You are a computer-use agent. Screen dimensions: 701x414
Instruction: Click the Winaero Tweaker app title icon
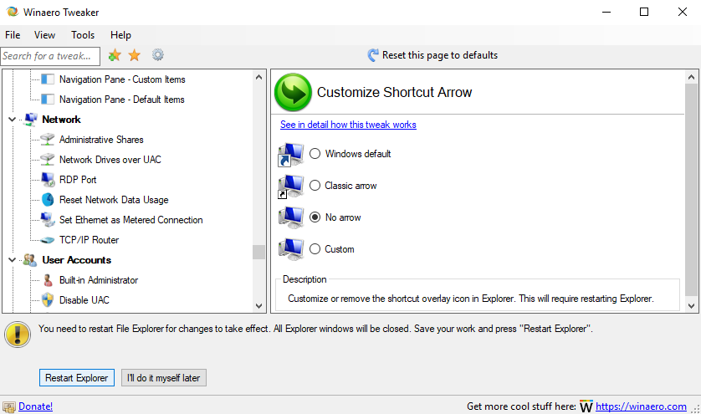coord(12,12)
